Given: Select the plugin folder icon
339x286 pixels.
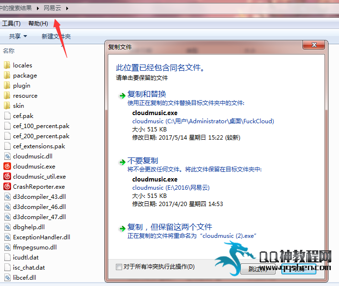Looking at the screenshot, I should [7, 85].
